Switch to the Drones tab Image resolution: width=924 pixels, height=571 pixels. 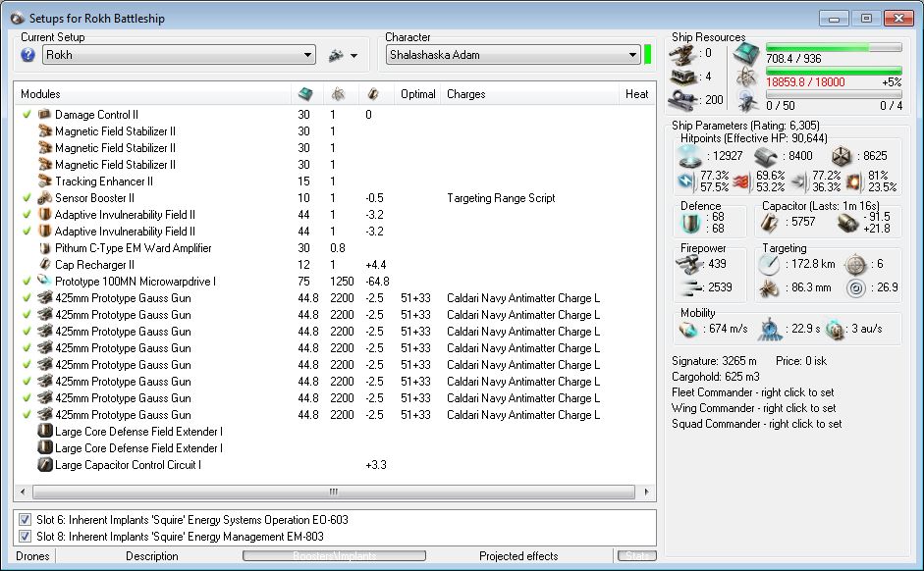pyautogui.click(x=31, y=556)
